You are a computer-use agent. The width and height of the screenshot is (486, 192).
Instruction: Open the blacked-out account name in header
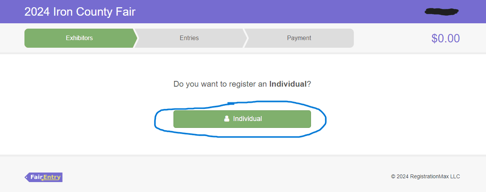[442, 11]
